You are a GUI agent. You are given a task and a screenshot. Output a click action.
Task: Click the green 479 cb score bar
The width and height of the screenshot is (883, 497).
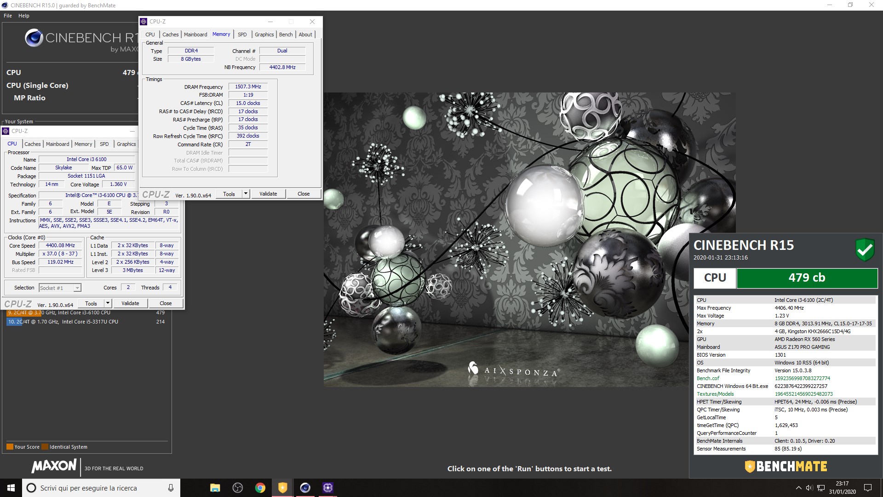click(807, 278)
